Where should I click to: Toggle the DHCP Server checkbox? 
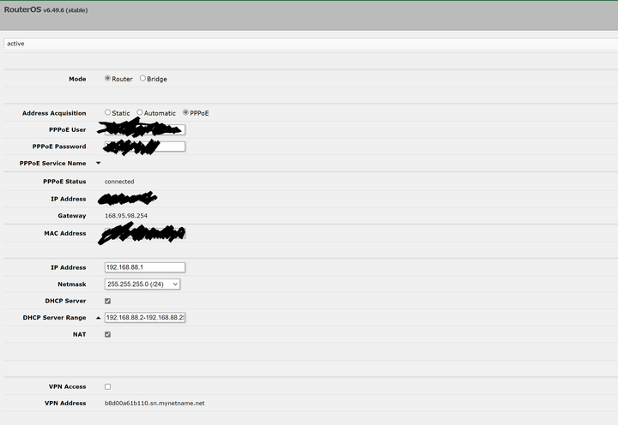coord(107,301)
